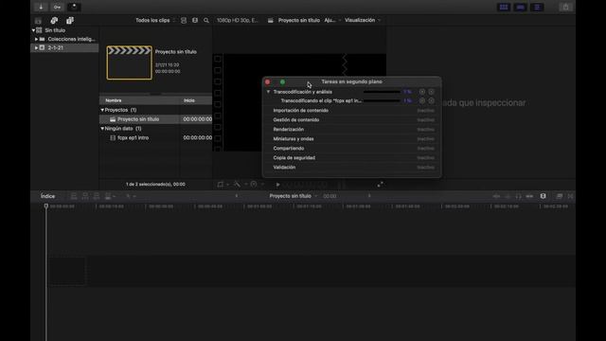Open the Todos los clips filter menu

pyautogui.click(x=155, y=20)
